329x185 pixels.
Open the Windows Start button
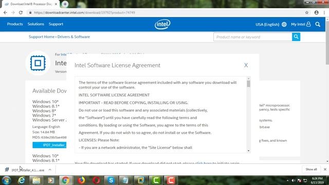7,180
